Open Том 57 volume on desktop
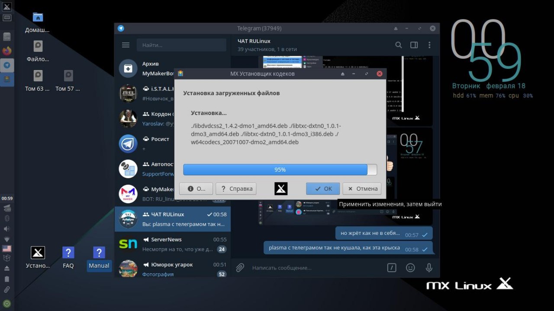 [x=68, y=81]
